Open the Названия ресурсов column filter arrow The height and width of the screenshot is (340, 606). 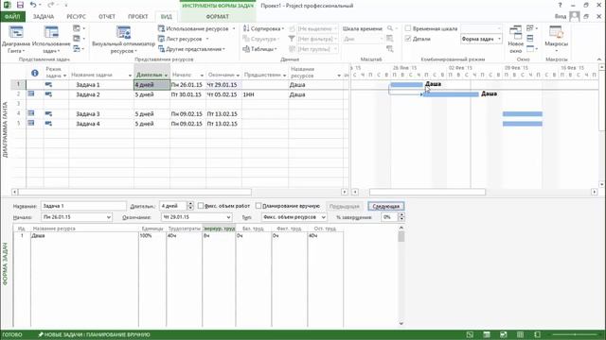pyautogui.click(x=339, y=76)
